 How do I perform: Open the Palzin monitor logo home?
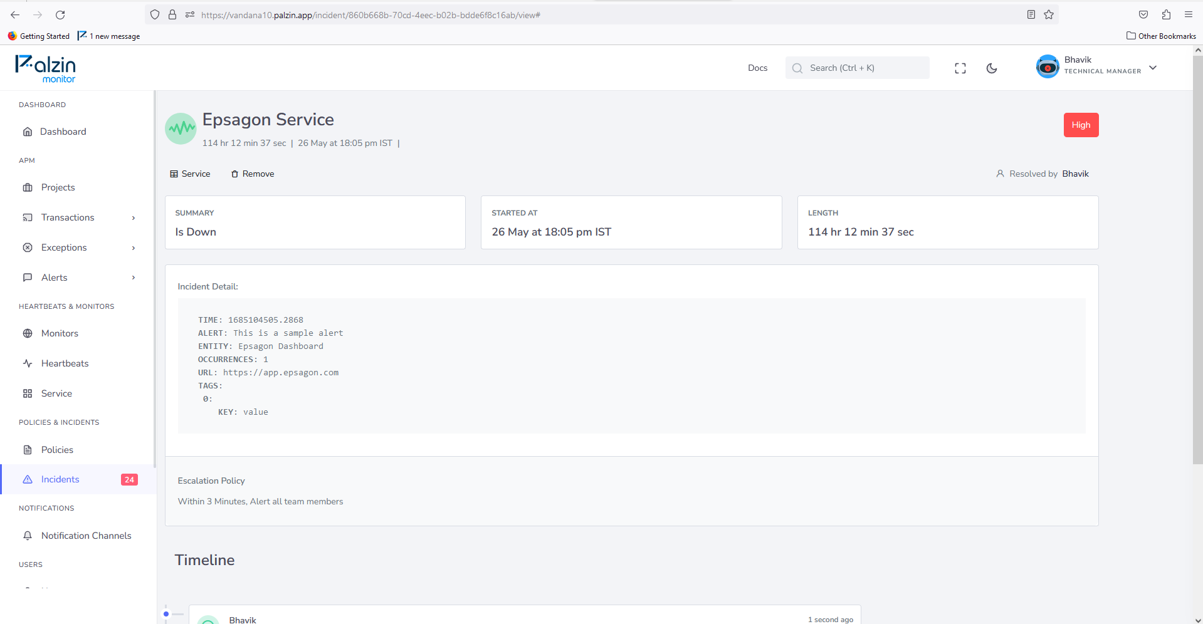point(45,68)
